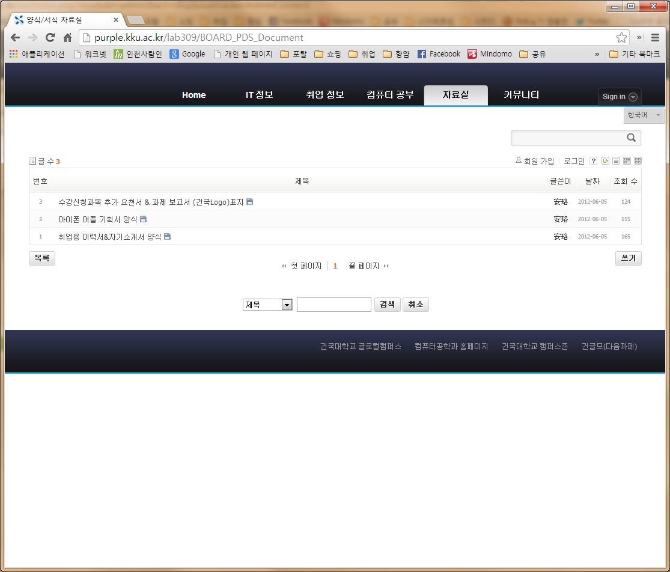Bookmark this page with the star icon
The image size is (670, 572).
click(x=621, y=37)
